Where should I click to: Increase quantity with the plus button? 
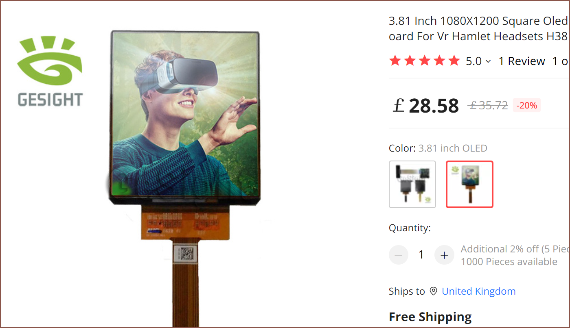pos(444,255)
